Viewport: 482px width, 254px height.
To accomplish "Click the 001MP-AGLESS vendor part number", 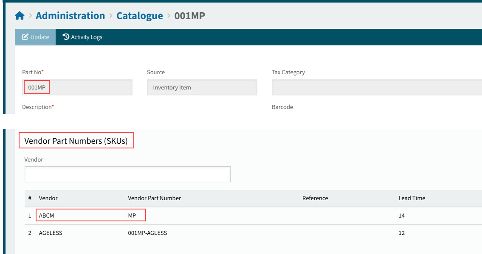I will (x=147, y=233).
